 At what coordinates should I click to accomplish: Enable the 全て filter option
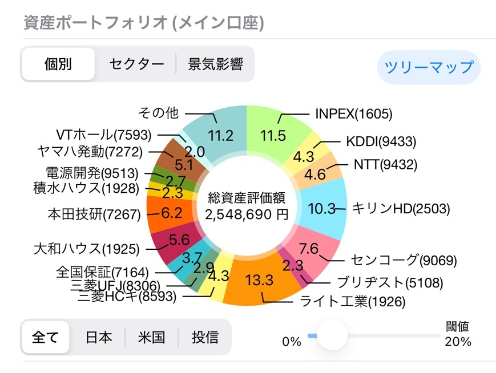click(45, 338)
